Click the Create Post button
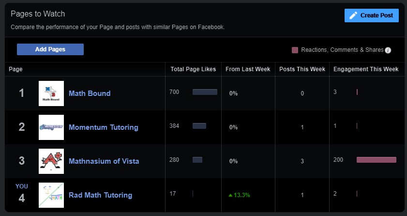 [x=372, y=15]
